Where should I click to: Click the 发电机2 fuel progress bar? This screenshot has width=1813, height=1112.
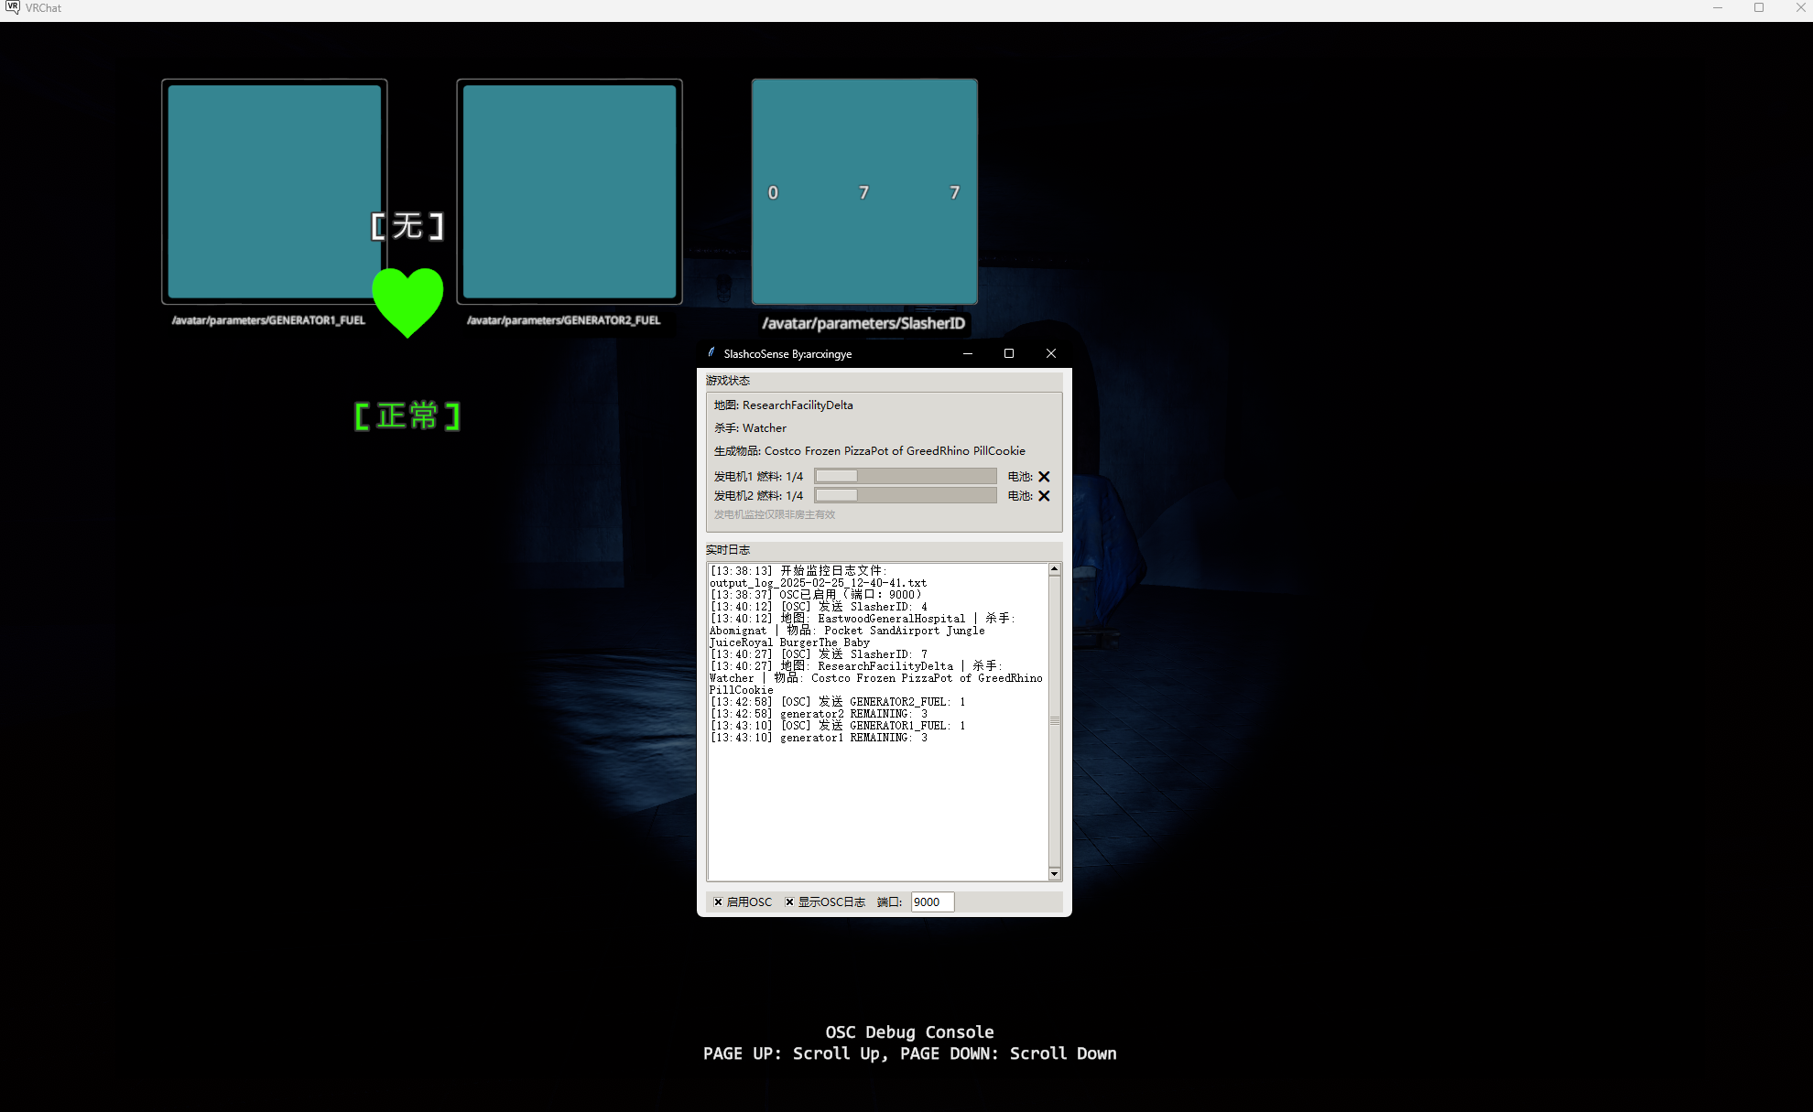click(x=905, y=494)
